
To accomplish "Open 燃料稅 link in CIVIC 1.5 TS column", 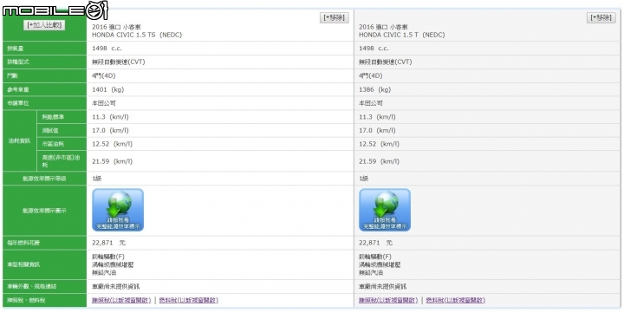I will (x=188, y=300).
